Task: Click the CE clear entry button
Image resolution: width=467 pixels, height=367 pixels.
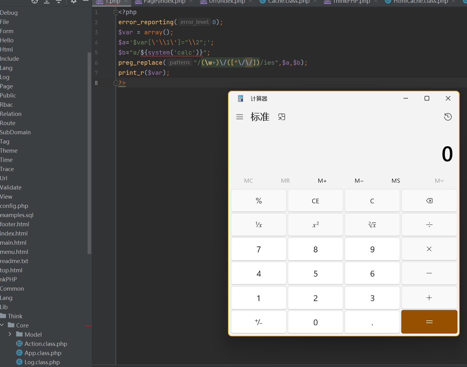Action: (x=316, y=201)
